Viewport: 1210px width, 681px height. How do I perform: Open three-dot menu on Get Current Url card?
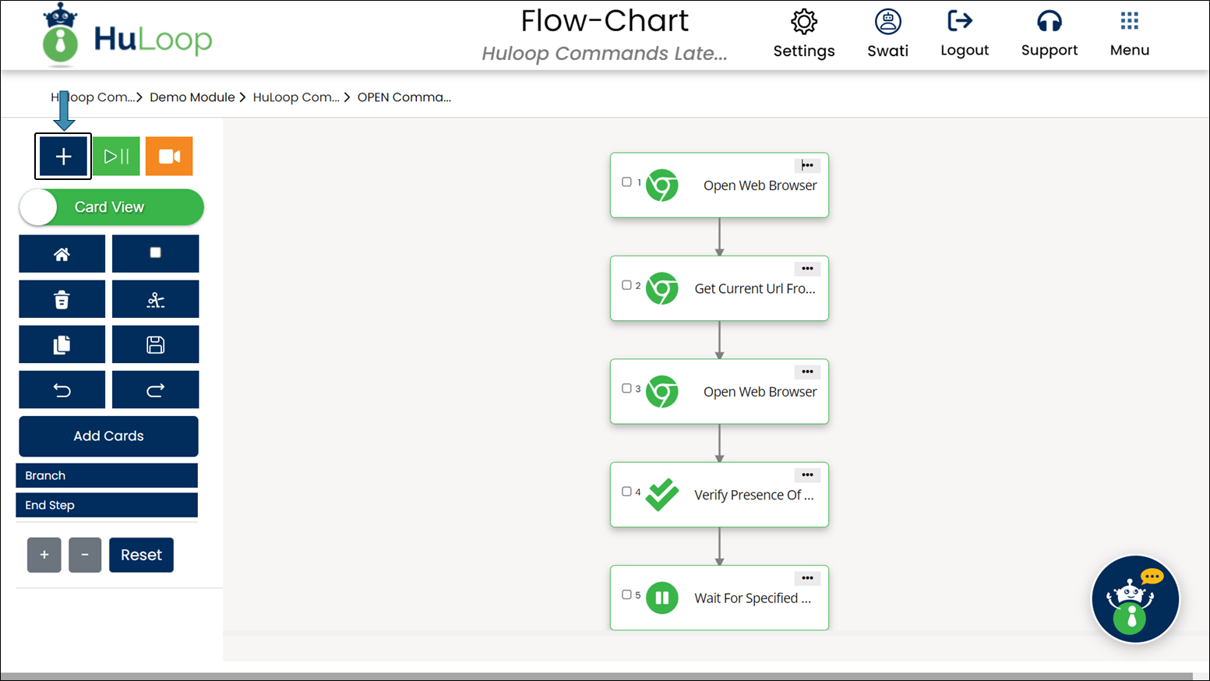tap(807, 269)
